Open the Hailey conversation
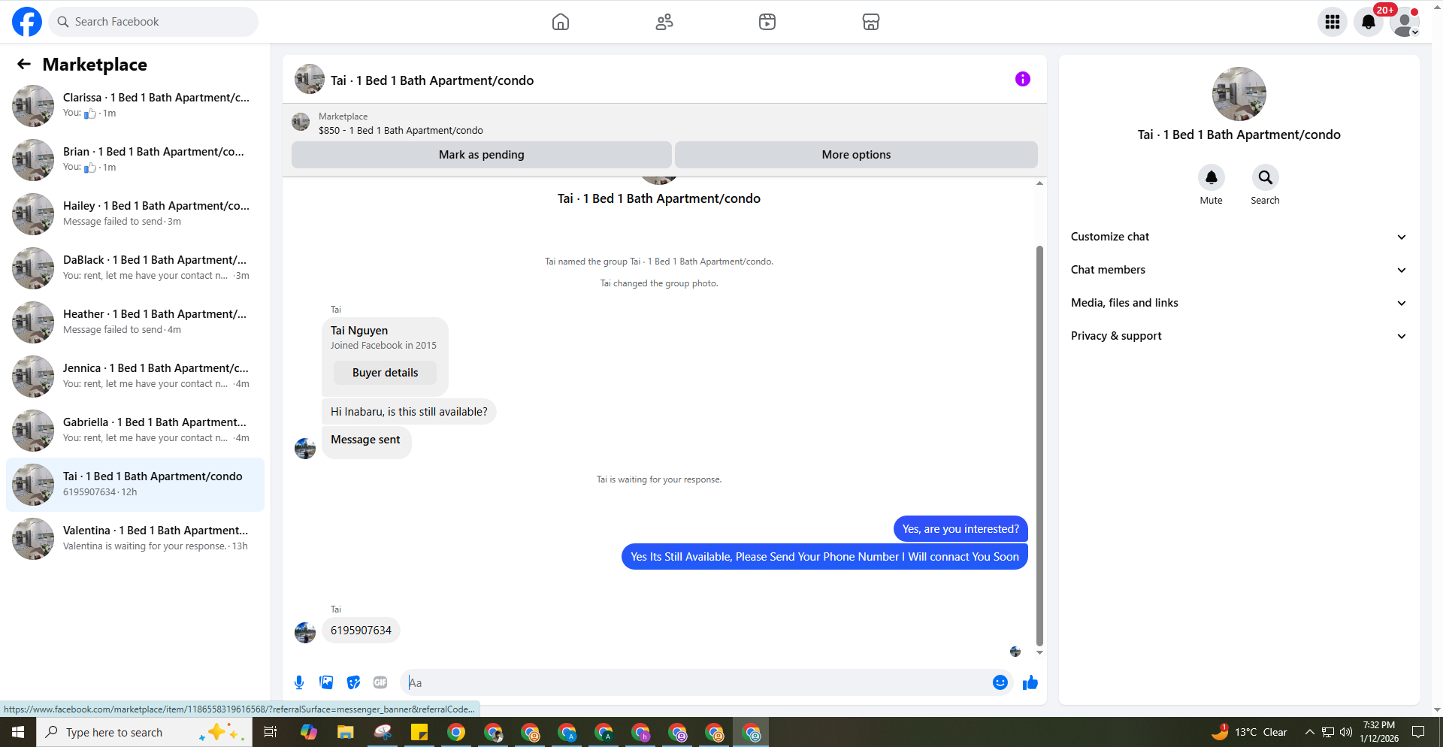The height and width of the screenshot is (747, 1443). coord(135,214)
